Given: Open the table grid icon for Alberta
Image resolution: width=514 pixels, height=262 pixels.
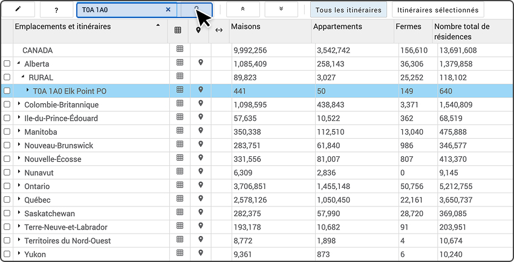Looking at the screenshot, I should pyautogui.click(x=180, y=63).
